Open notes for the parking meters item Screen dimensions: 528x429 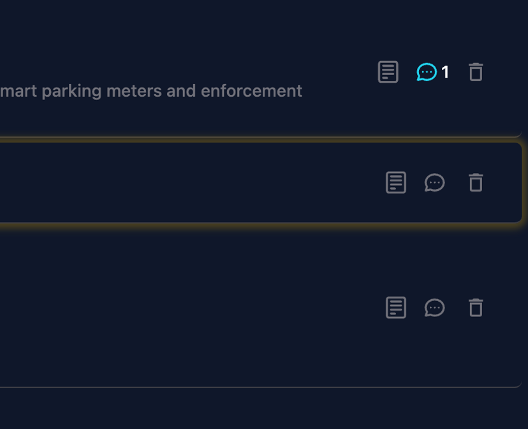(388, 72)
